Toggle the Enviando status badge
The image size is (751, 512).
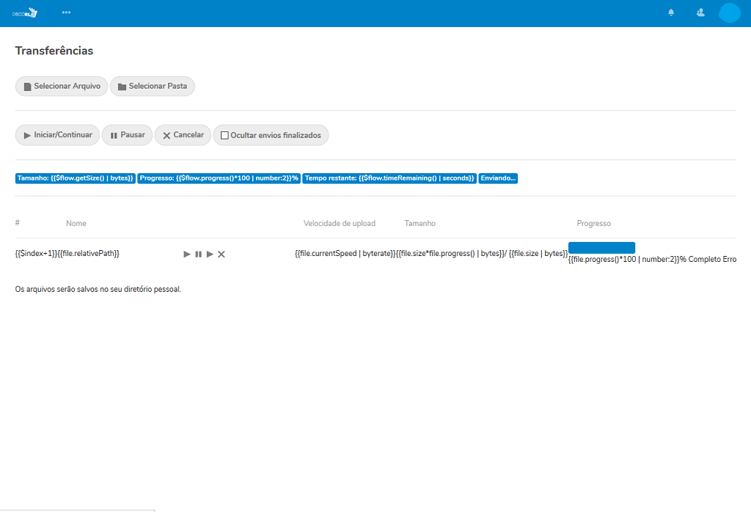pyautogui.click(x=498, y=178)
